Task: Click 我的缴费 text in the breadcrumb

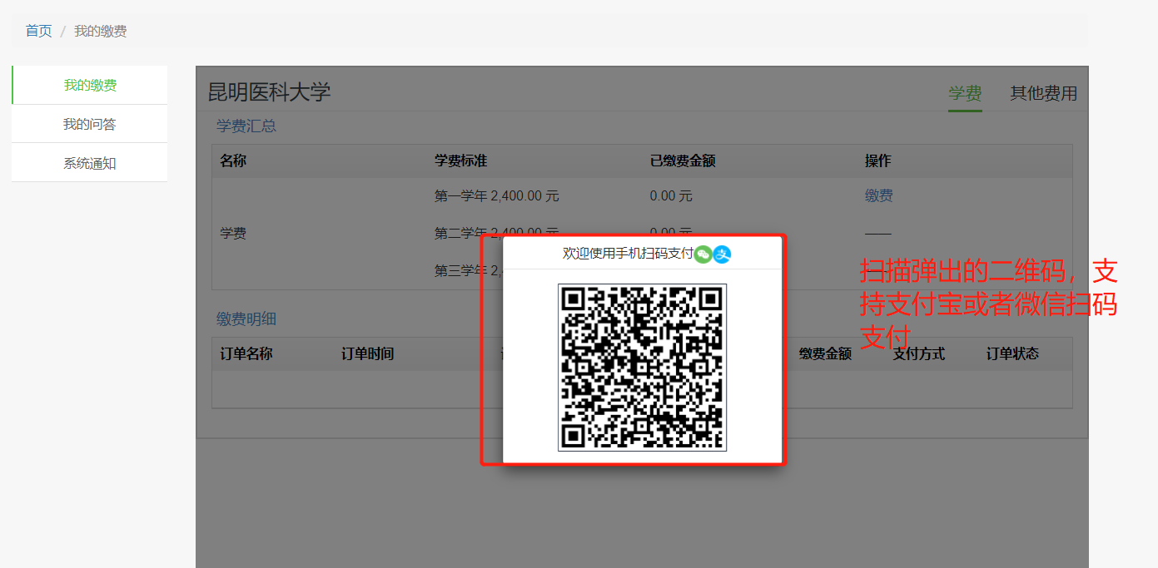Action: click(100, 31)
